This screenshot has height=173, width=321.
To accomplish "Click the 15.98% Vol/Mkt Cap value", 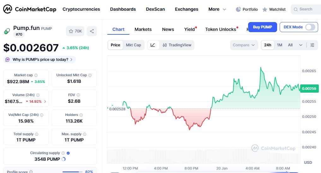I will (x=26, y=121).
